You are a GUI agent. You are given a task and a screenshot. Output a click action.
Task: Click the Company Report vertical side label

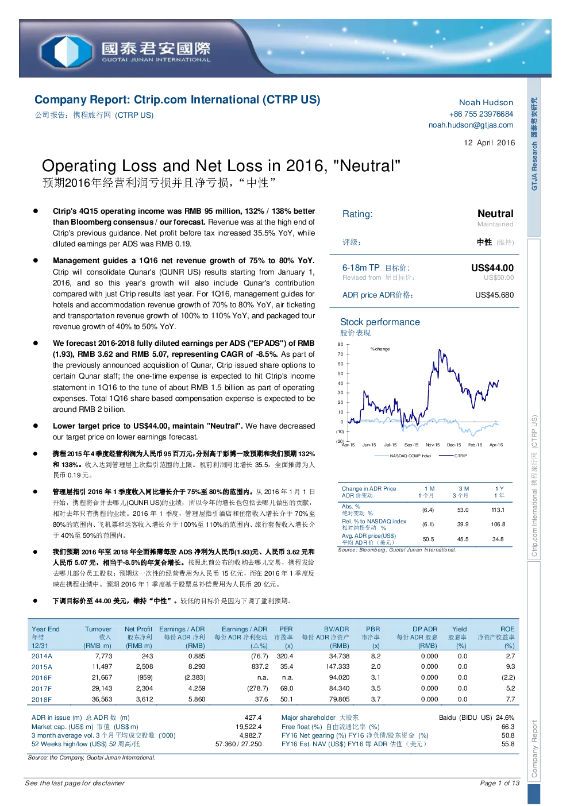click(534, 749)
